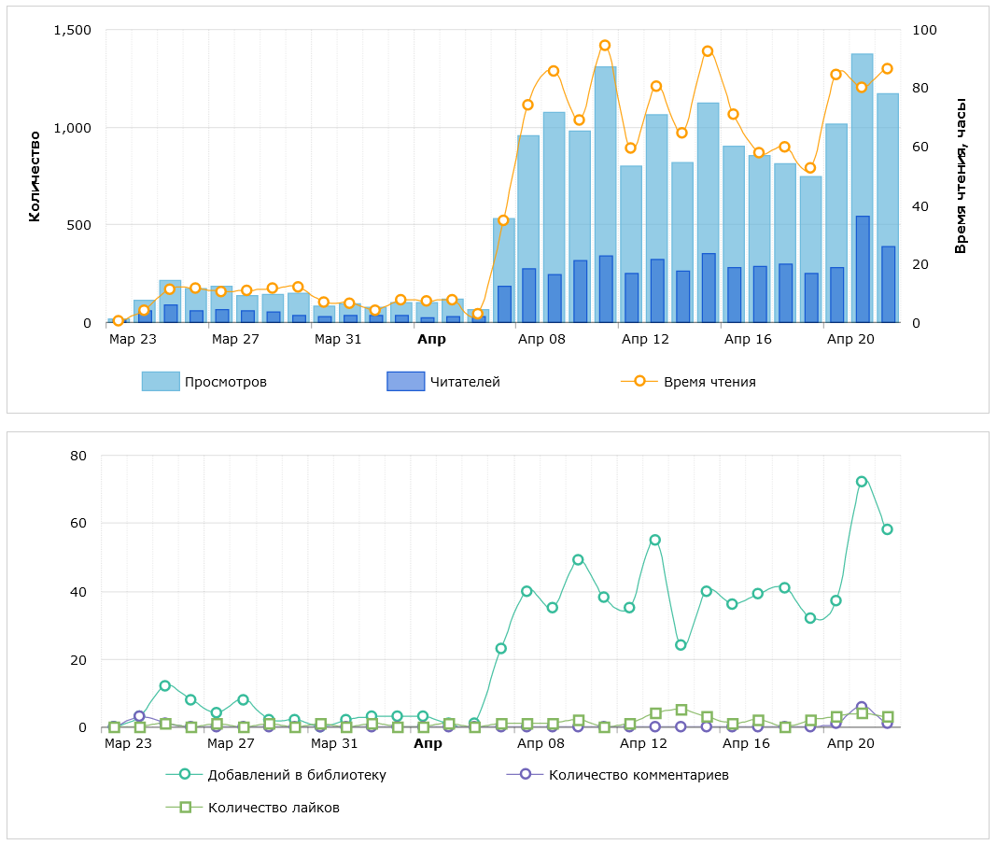The image size is (997, 845).
Task: Click the teal Добавлений в библиотеку legend marker
Action: [184, 774]
